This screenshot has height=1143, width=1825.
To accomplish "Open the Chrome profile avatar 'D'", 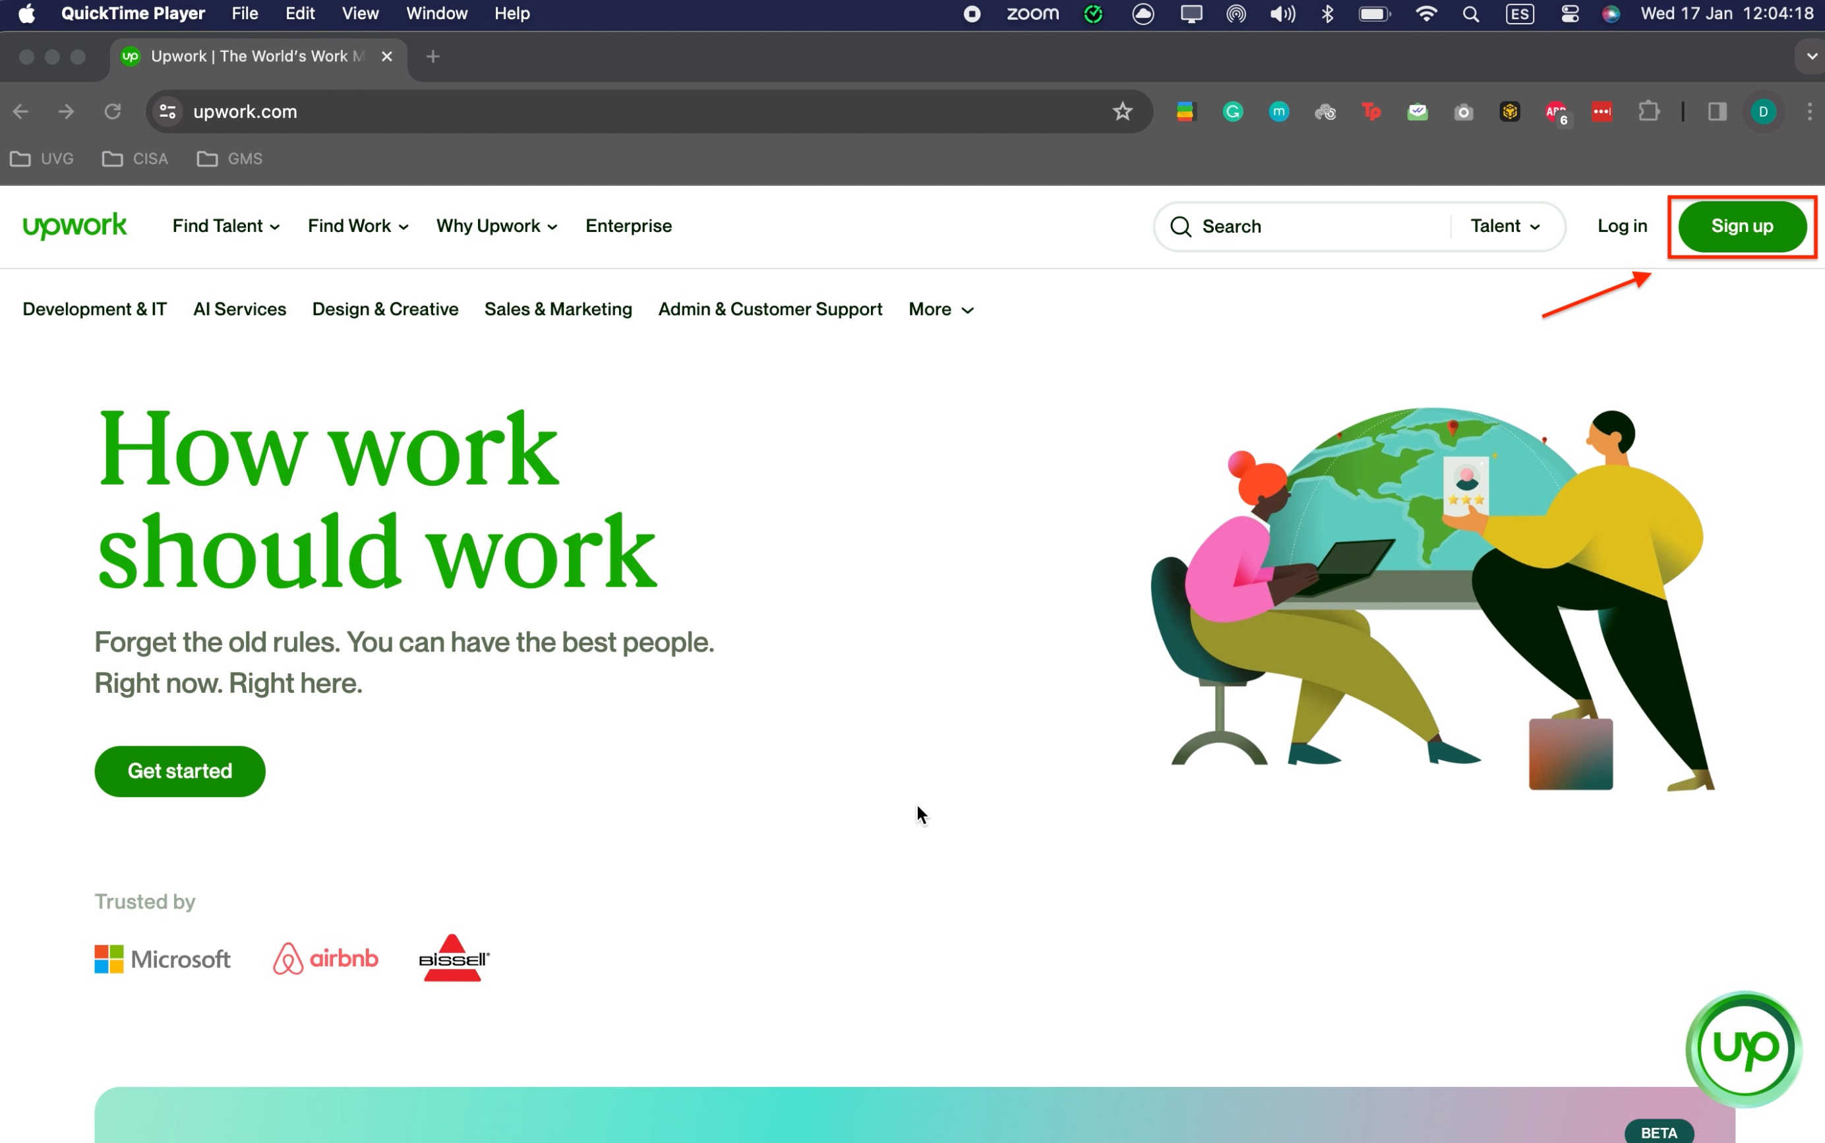I will click(1763, 112).
